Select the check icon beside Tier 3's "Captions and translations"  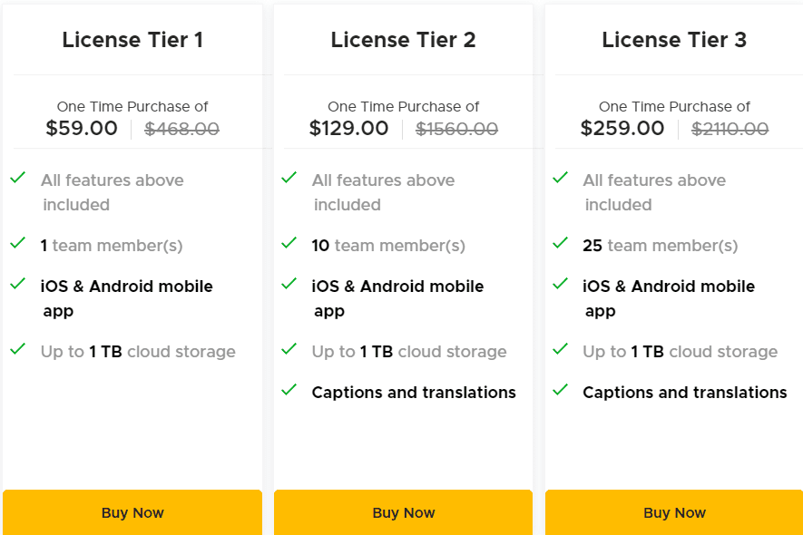pyautogui.click(x=560, y=391)
